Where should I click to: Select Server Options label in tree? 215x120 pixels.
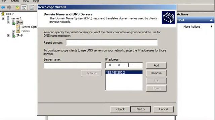(x=29, y=27)
